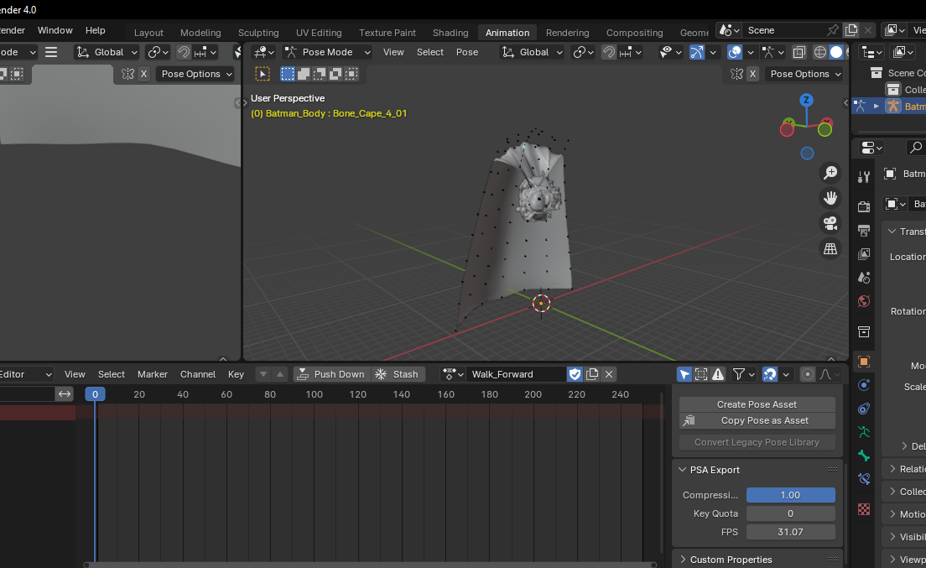
Task: Switch to the Shading workspace tab
Action: click(x=450, y=33)
